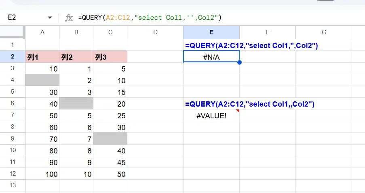Select row 12 header

click(x=13, y=174)
